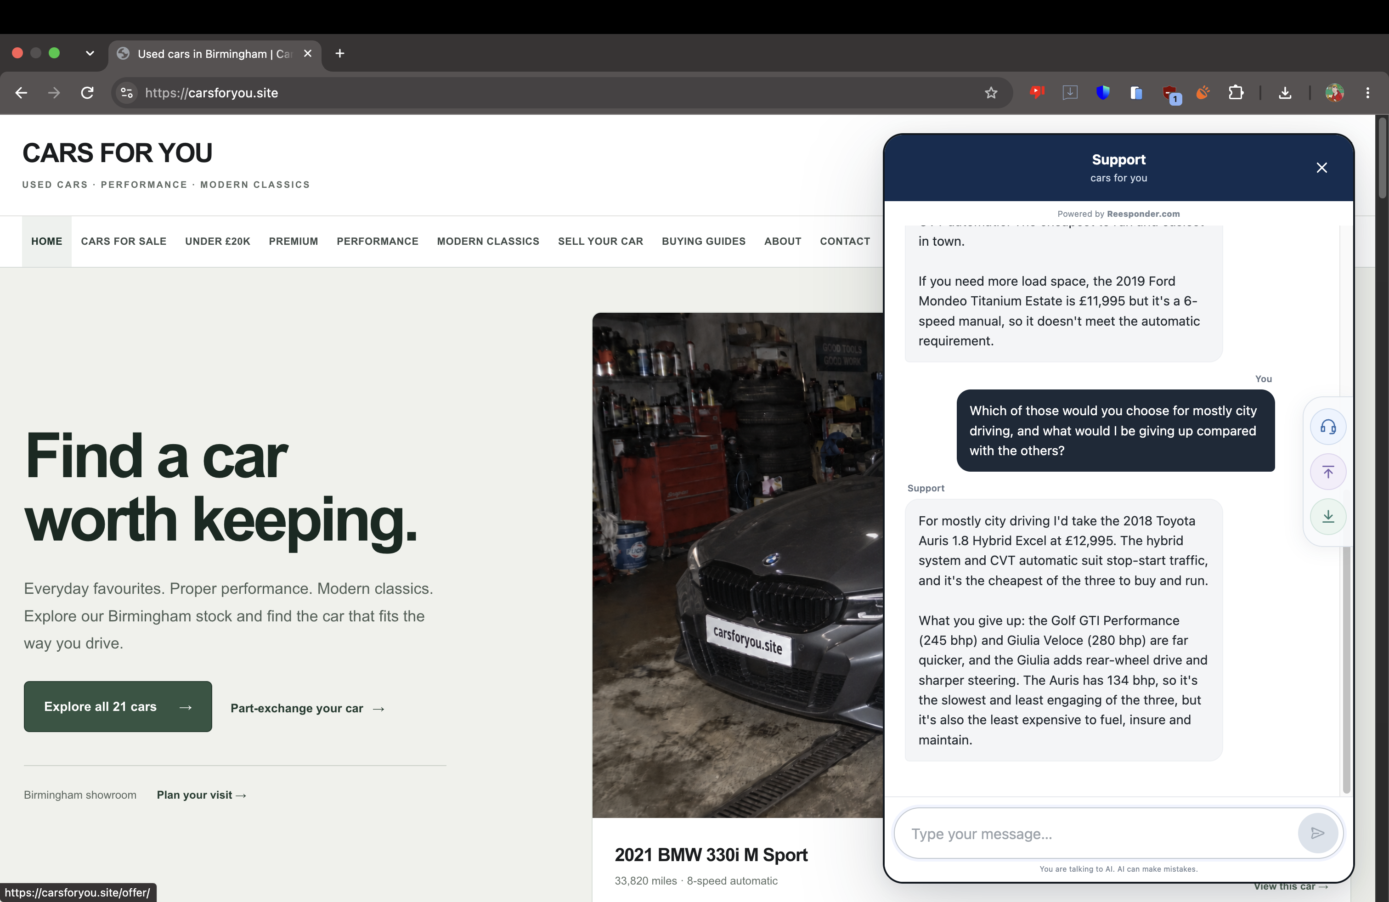The height and width of the screenshot is (902, 1389).
Task: Click the red shield extension with badge 1
Action: 1171,94
